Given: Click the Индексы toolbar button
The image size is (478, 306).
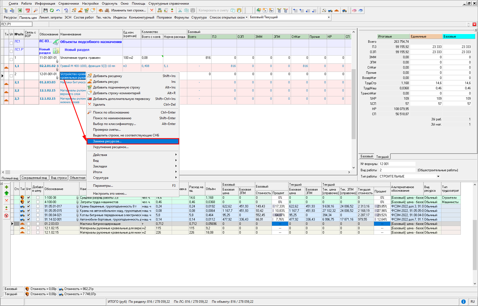Looking at the screenshot, I should (x=120, y=17).
